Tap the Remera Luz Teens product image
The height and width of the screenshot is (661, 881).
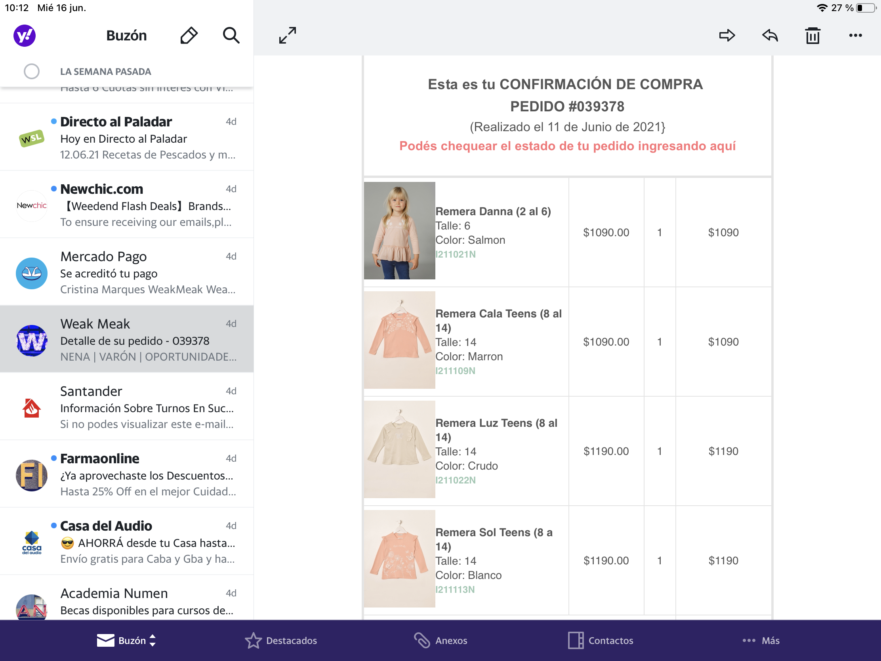click(399, 449)
